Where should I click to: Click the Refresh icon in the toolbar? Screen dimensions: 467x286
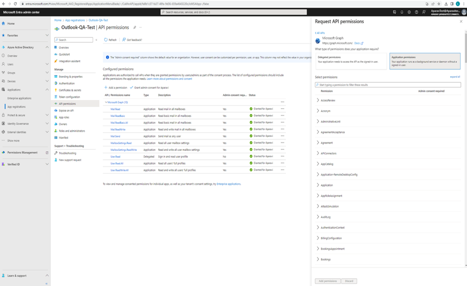[106, 40]
